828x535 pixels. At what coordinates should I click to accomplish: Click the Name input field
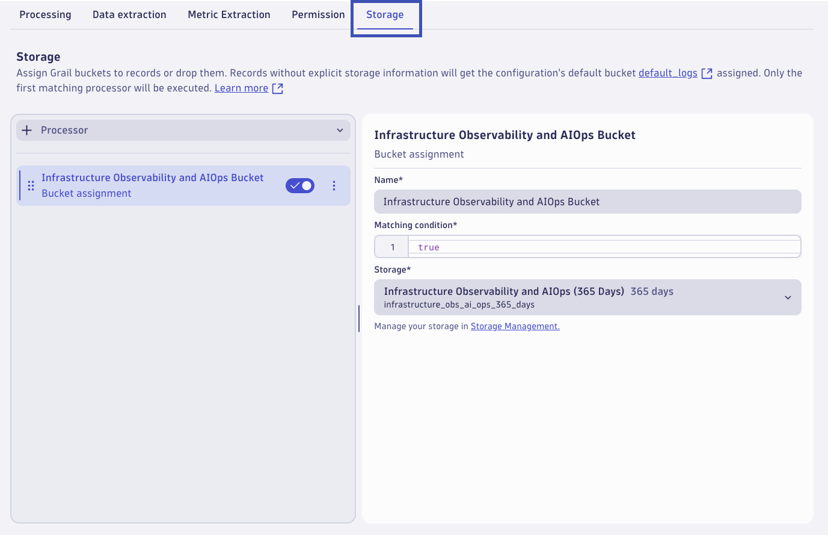click(x=587, y=202)
